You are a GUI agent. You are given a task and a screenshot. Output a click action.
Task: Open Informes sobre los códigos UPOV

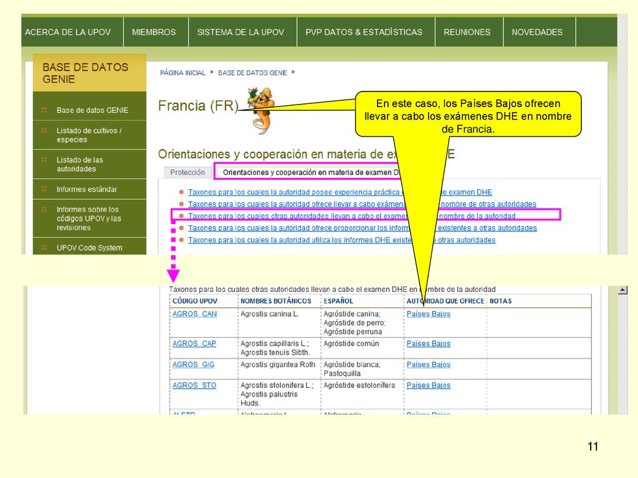[x=88, y=218]
